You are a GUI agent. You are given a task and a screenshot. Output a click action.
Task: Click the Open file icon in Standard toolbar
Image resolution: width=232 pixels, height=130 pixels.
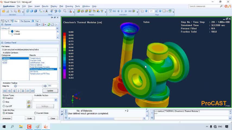point(4,11)
